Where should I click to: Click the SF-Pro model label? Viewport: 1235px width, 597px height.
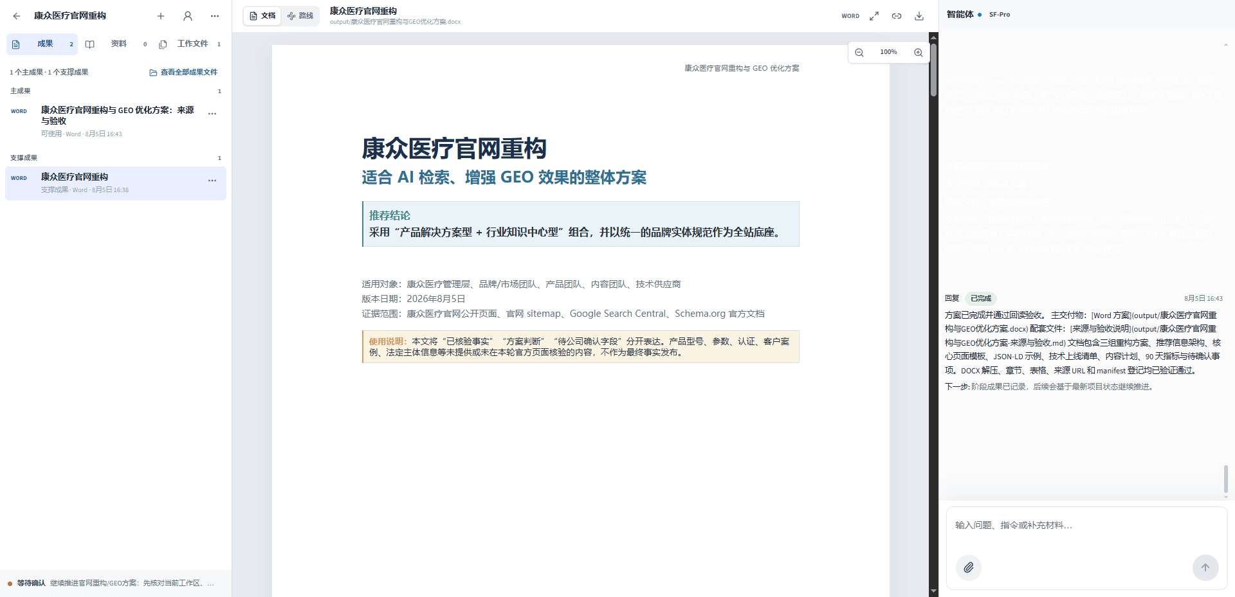pyautogui.click(x=1000, y=15)
